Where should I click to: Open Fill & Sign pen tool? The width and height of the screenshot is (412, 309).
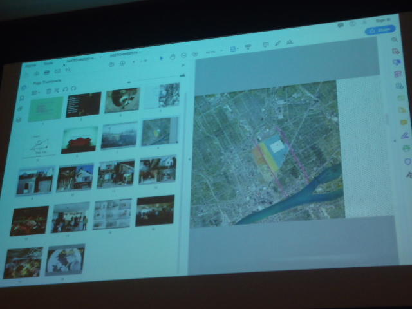click(x=405, y=136)
